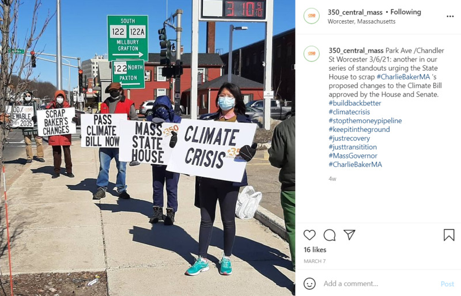
Task: Click the Post comment button
Action: [x=447, y=284]
